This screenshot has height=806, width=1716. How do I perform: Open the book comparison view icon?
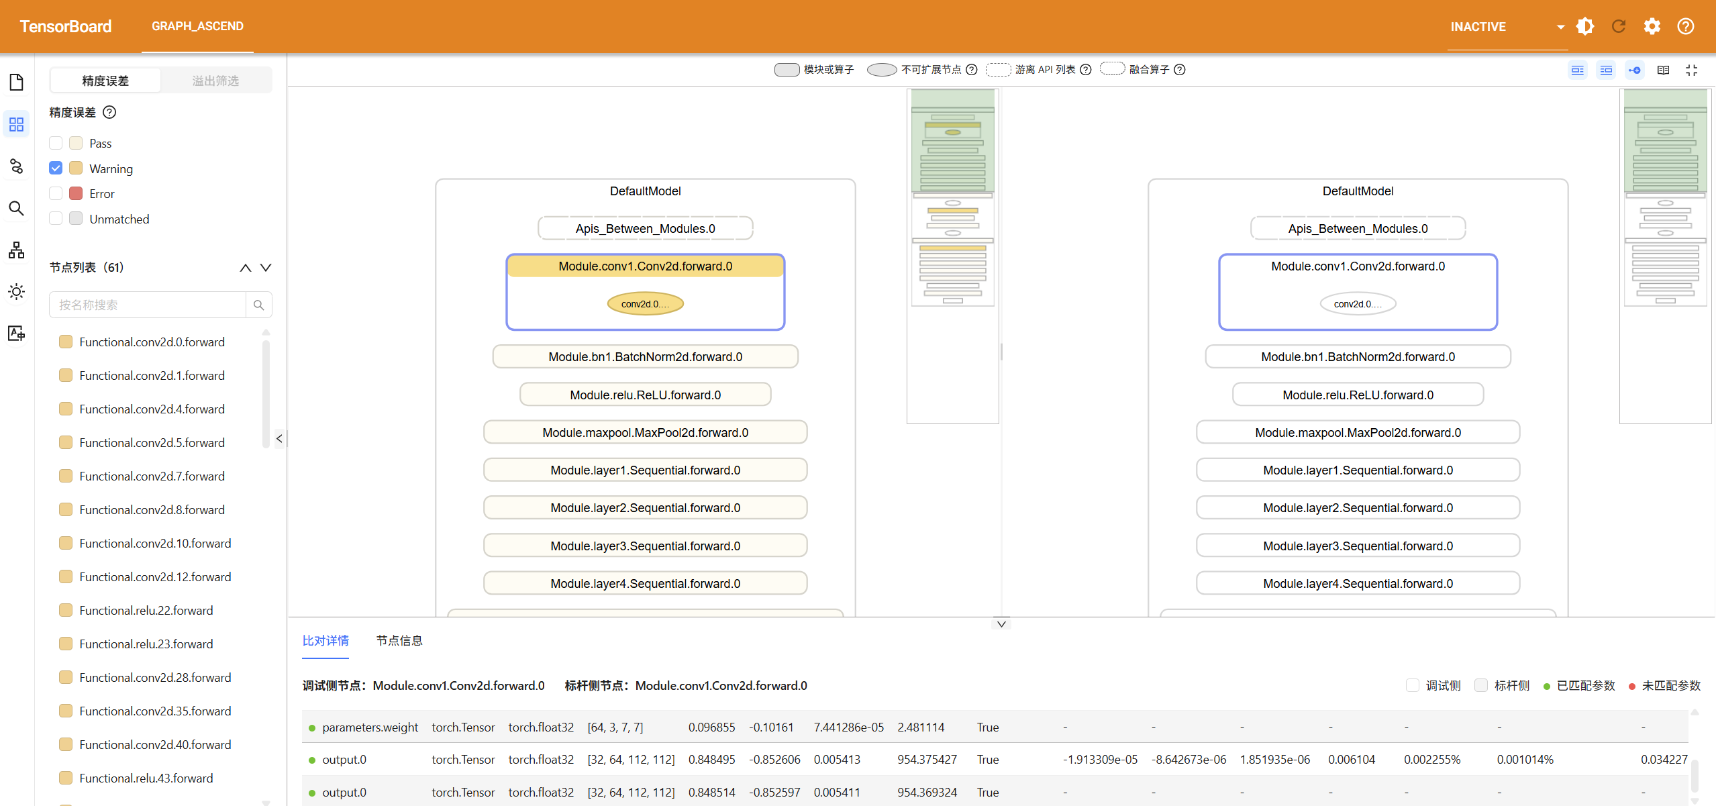coord(1663,70)
